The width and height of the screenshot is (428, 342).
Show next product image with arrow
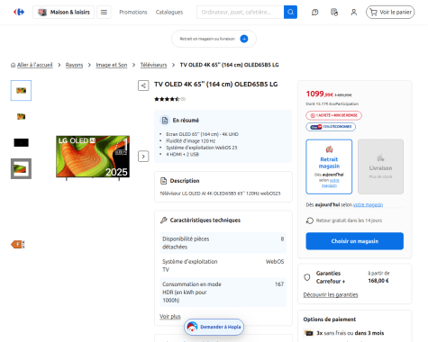pyautogui.click(x=143, y=157)
